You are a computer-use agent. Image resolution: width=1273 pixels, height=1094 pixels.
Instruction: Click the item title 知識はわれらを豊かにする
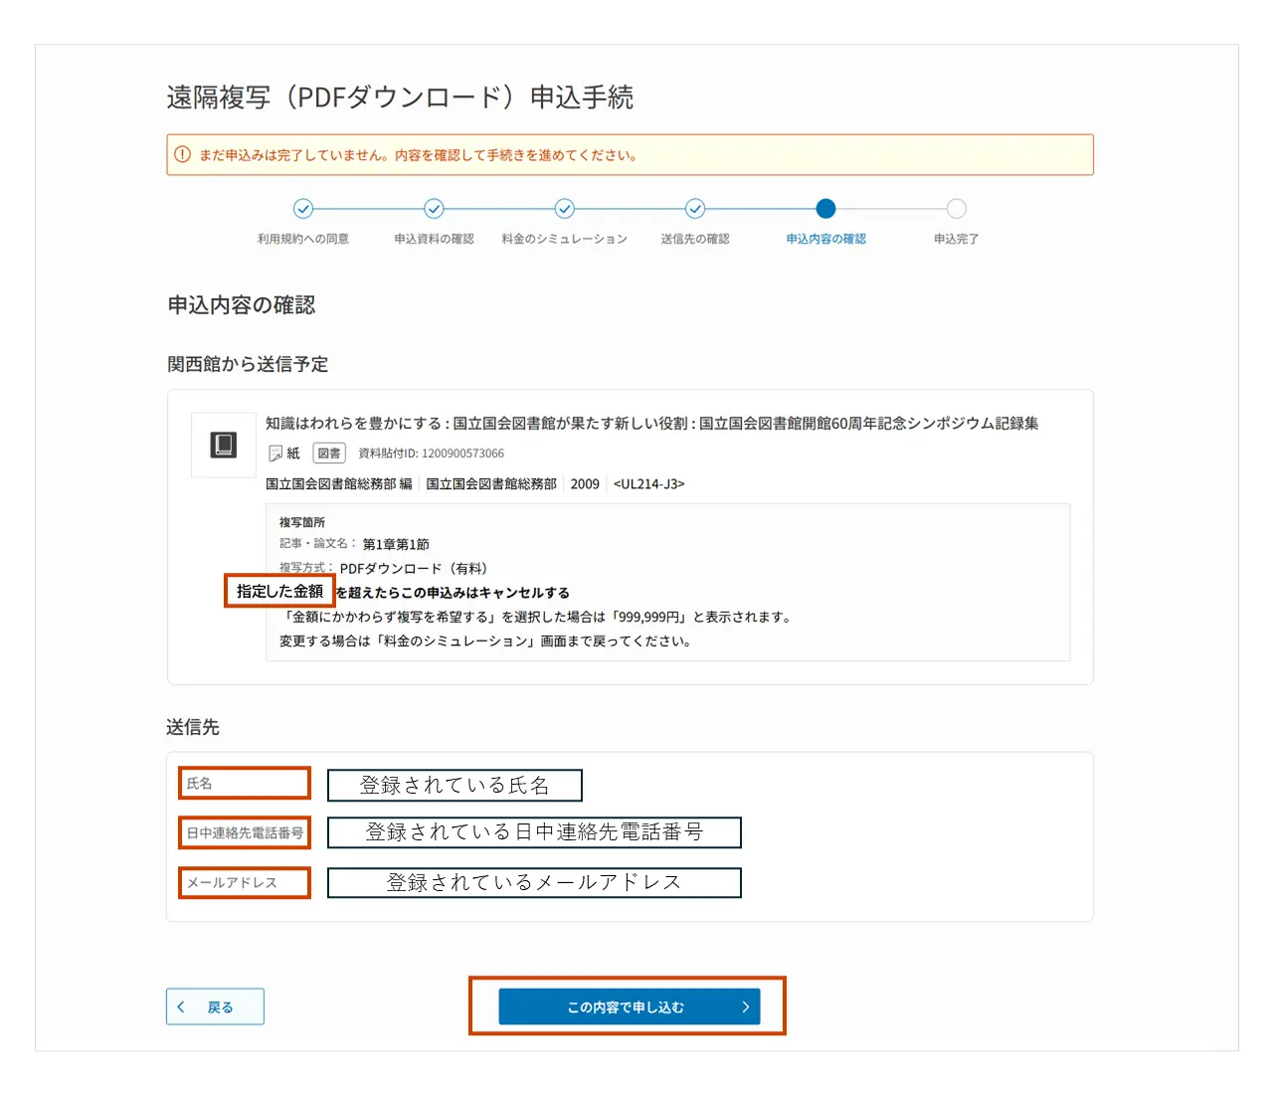(652, 424)
